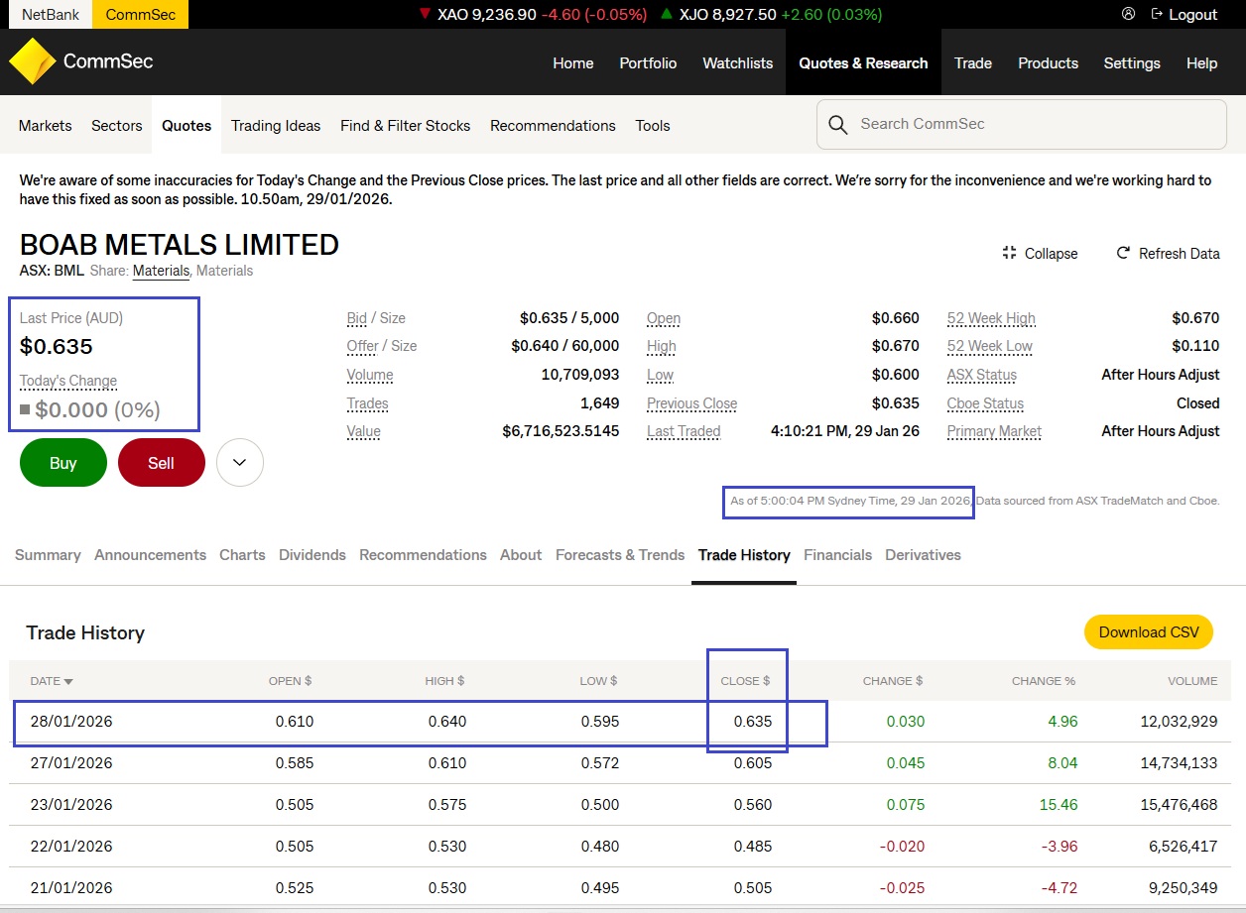Switch to the NetBank tab
The height and width of the screenshot is (913, 1246).
[51, 14]
